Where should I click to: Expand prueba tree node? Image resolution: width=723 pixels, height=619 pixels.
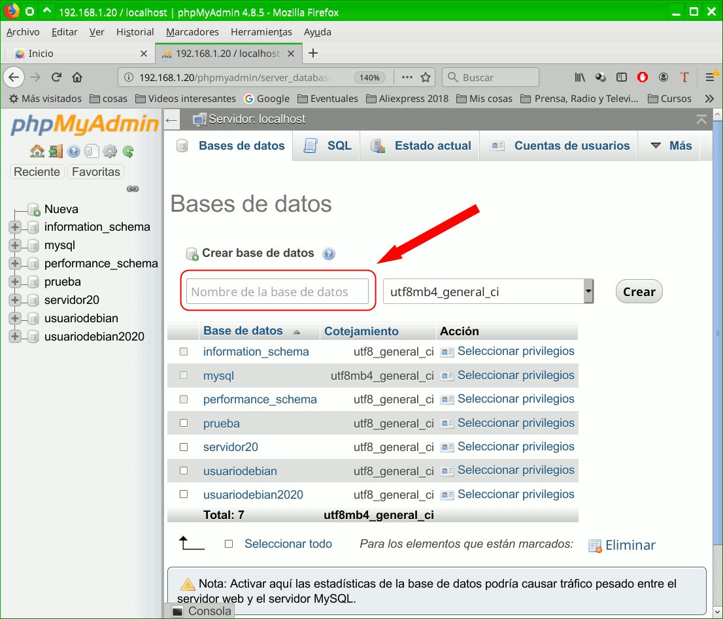(15, 282)
